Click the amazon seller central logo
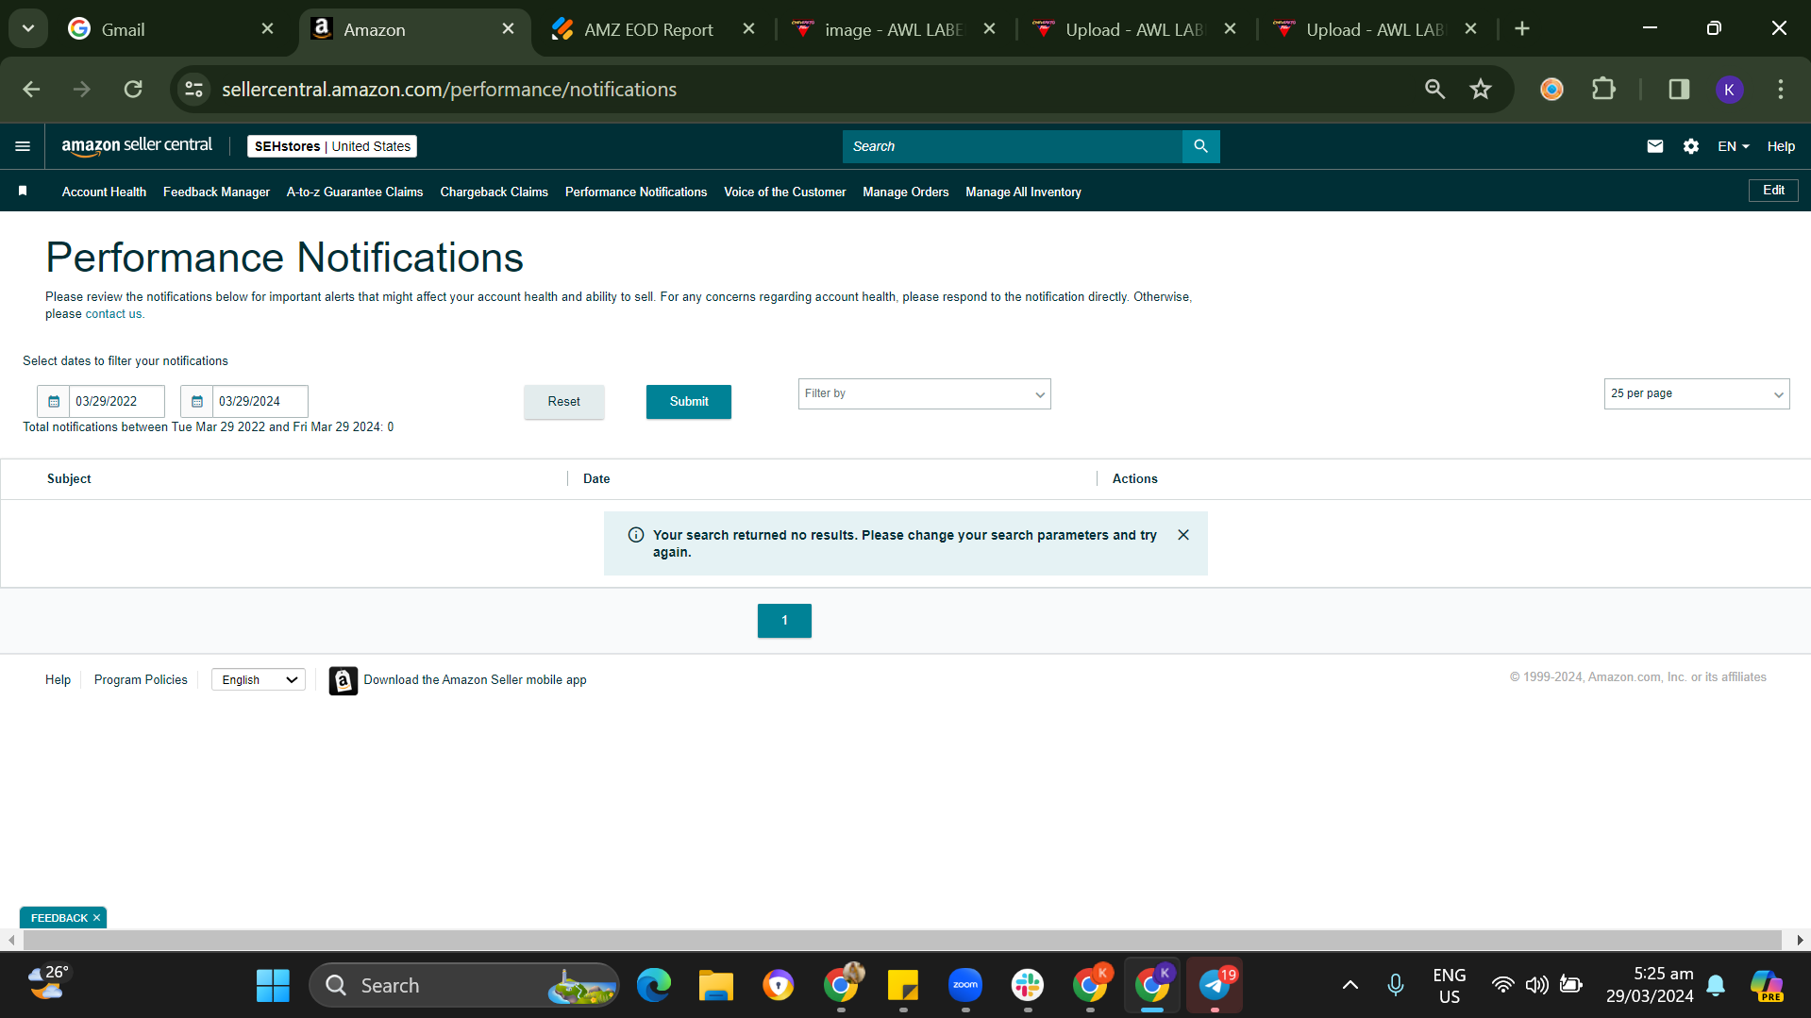The height and width of the screenshot is (1018, 1811). click(137, 145)
